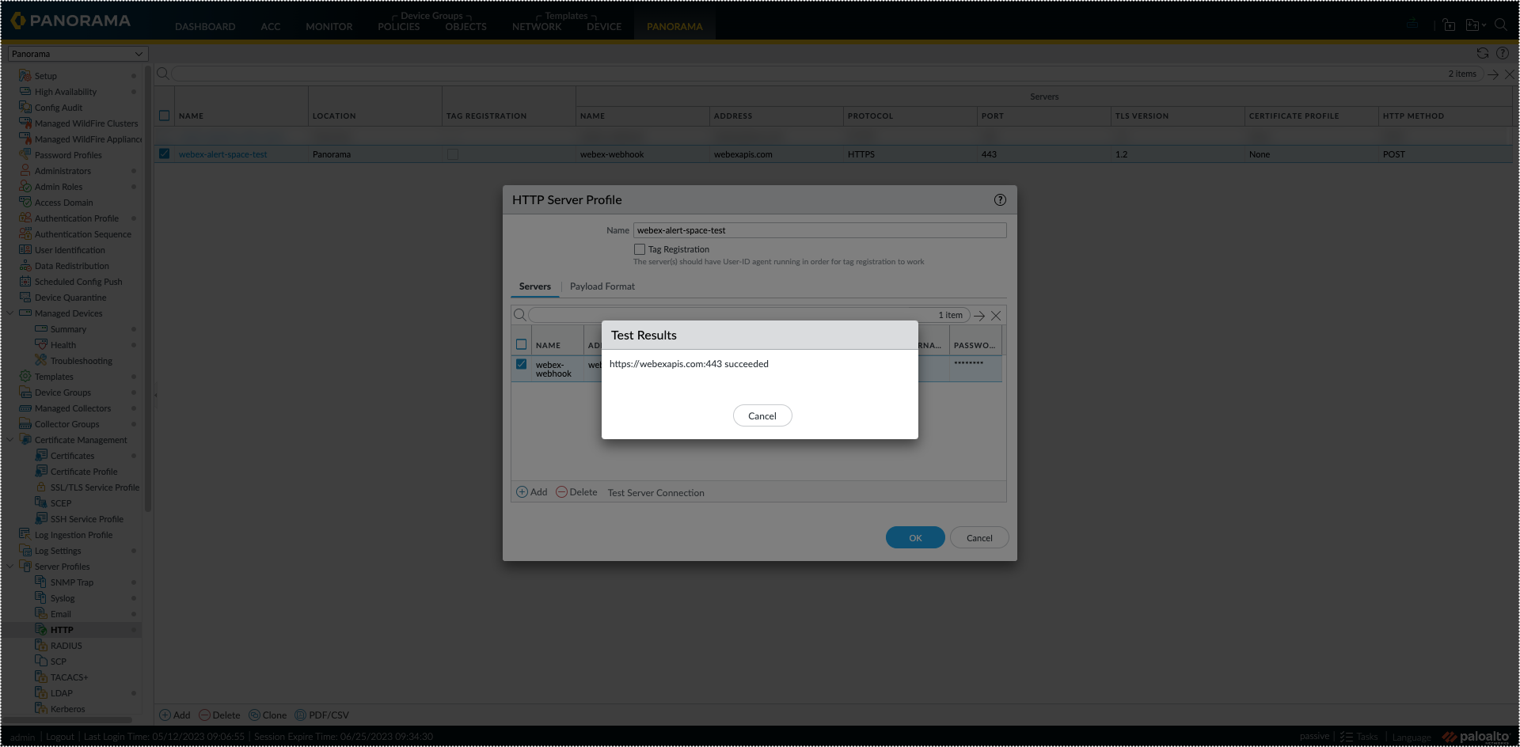The height and width of the screenshot is (747, 1520).
Task: Uncheck webex-alert-space-test profile row checkbox
Action: 164,154
